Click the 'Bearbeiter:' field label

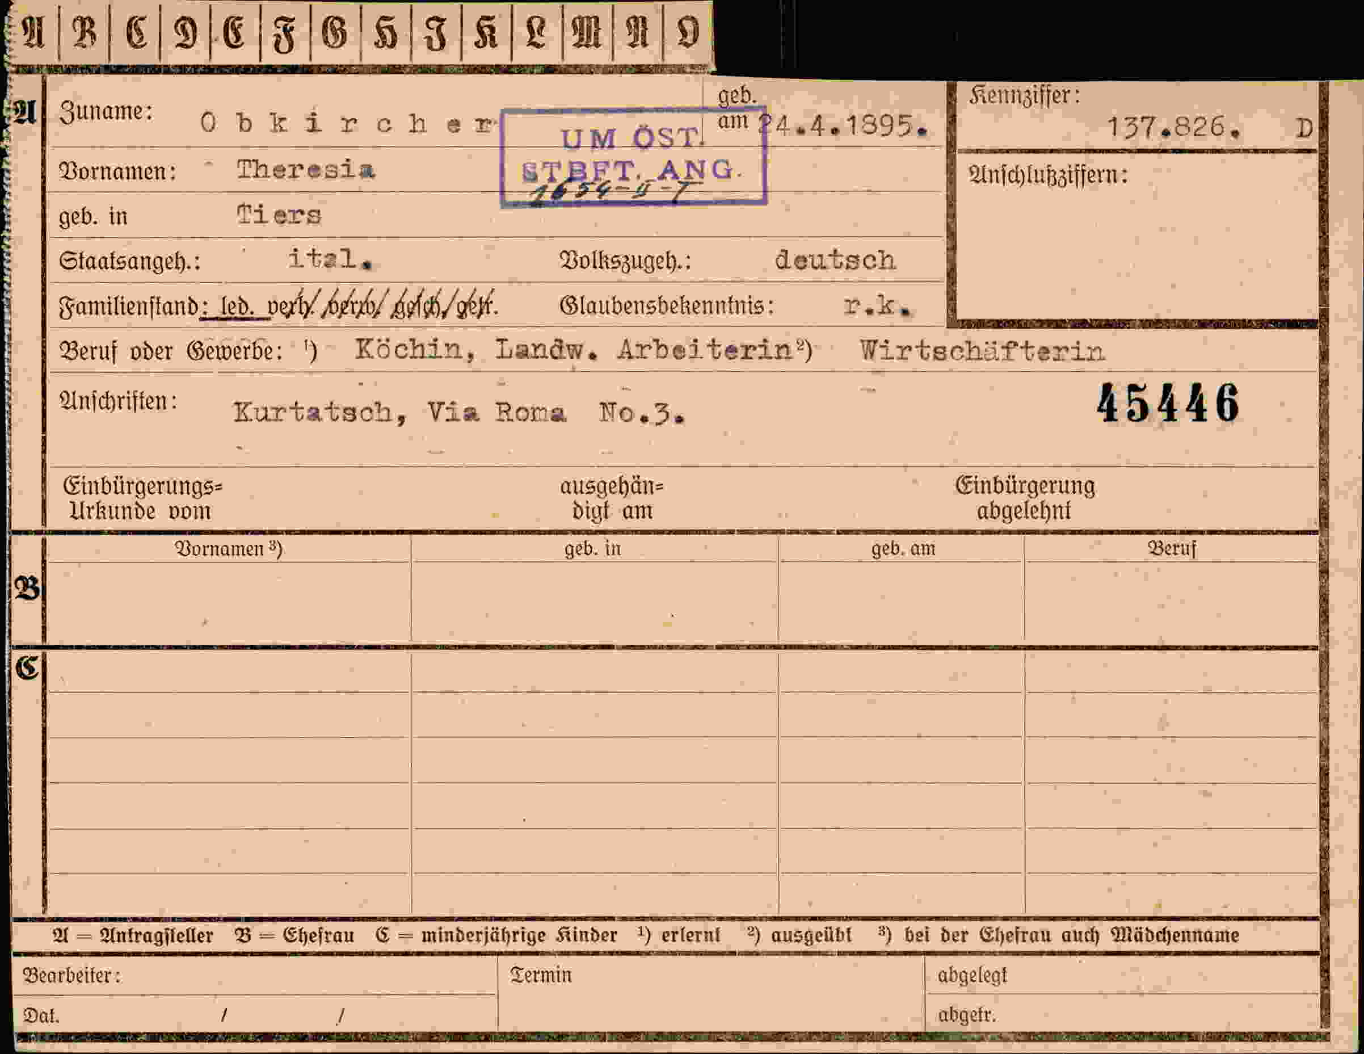coord(72,975)
